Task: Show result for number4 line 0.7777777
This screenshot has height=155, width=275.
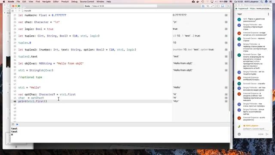Action: tap(226, 15)
